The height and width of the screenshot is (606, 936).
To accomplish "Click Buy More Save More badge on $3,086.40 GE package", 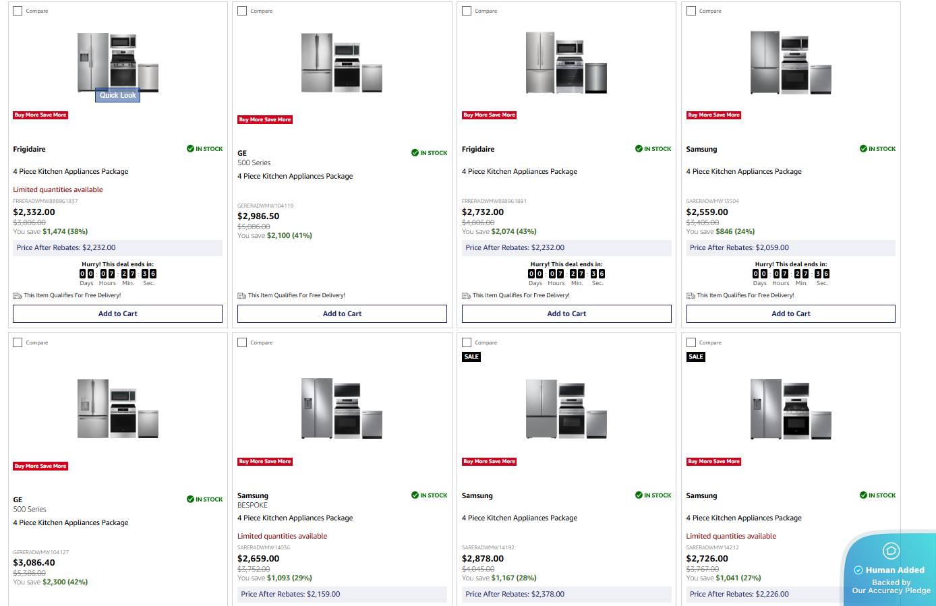I will (x=40, y=466).
